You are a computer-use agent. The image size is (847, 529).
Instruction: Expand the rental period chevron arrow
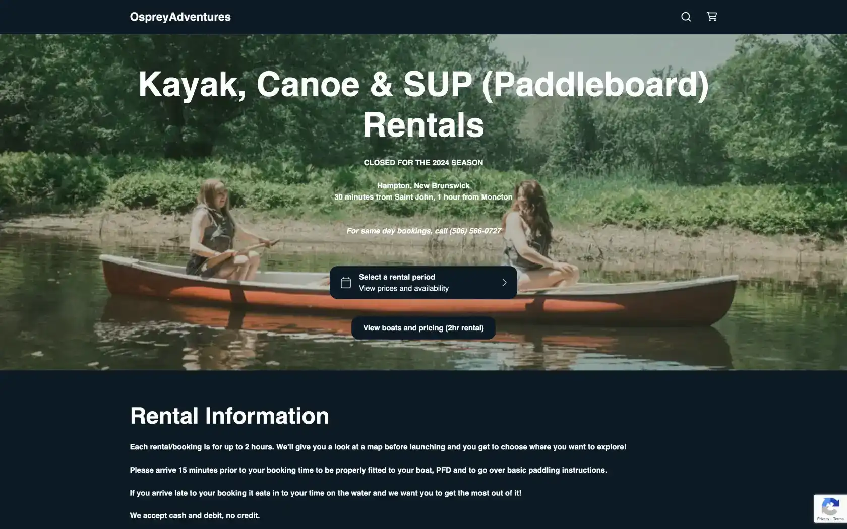point(504,283)
